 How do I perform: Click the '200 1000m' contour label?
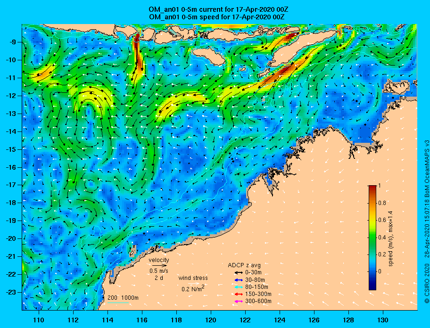click(123, 298)
